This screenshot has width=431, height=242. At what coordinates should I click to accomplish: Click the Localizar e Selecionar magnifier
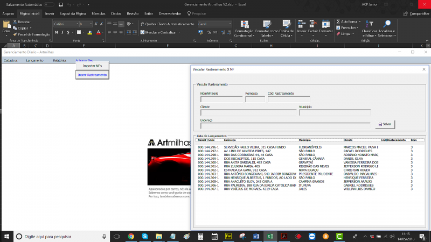pos(387,24)
